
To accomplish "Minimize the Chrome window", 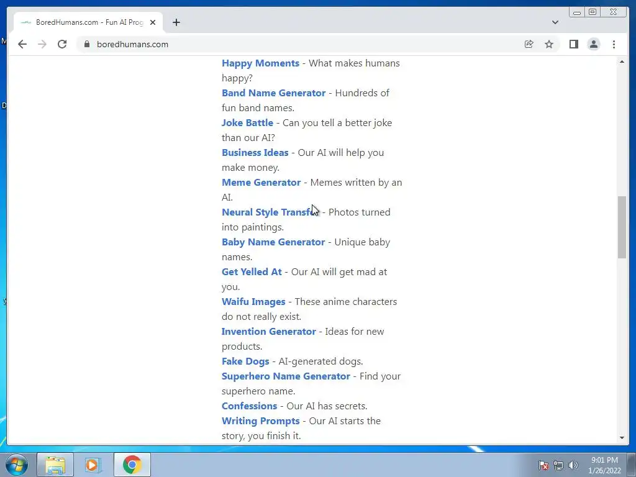I will tap(577, 12).
